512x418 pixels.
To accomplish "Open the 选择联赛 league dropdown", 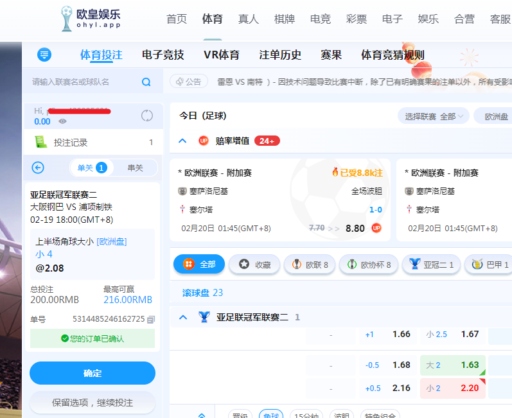I will coord(430,116).
